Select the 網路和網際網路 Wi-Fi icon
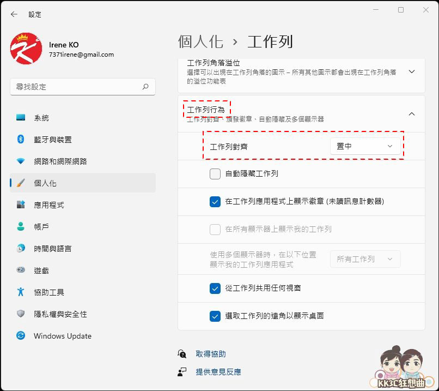Viewport: 439px width, 391px height. pos(21,161)
